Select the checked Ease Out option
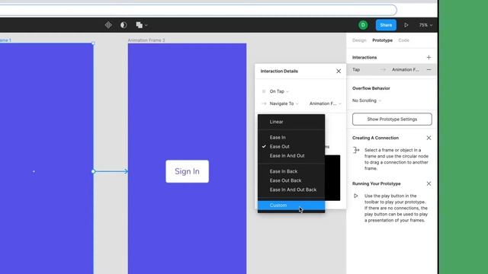The width and height of the screenshot is (488, 274). pyautogui.click(x=291, y=147)
